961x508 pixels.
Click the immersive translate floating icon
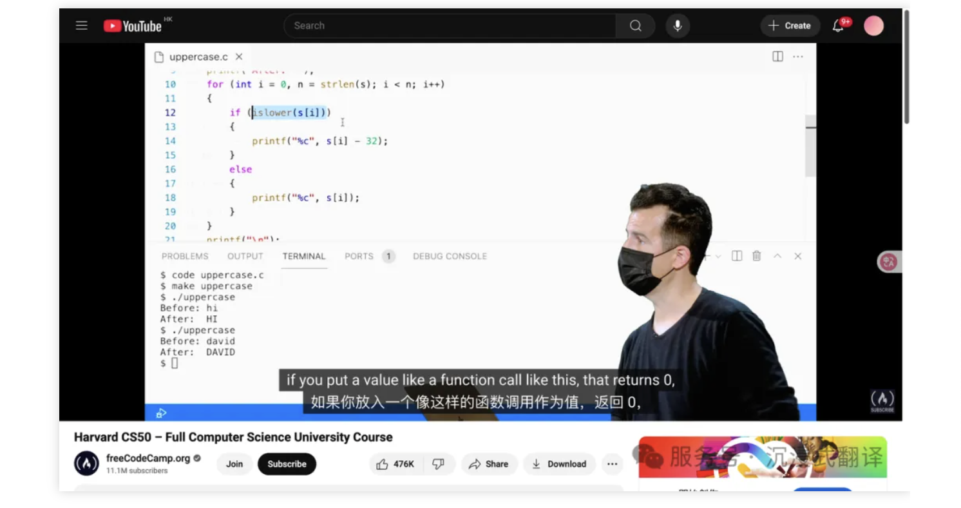(889, 262)
